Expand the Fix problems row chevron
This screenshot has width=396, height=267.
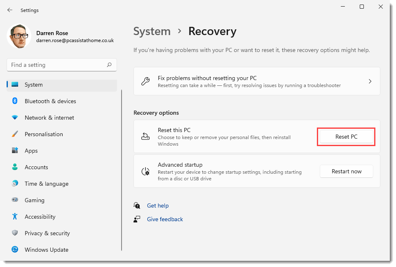370,81
